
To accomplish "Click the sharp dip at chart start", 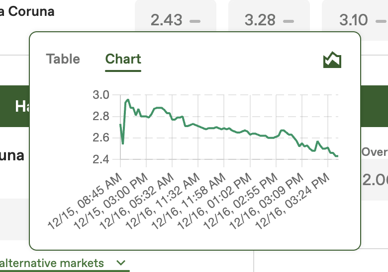I will tap(123, 143).
